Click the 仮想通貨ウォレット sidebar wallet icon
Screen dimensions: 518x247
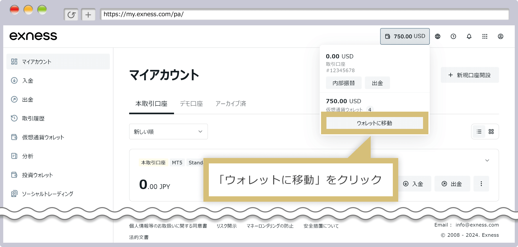point(14,137)
